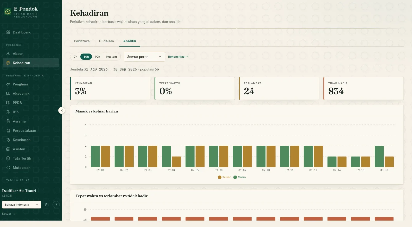412x227 pixels.
Task: Click the Tidak Hadir 834 card
Action: (364, 88)
